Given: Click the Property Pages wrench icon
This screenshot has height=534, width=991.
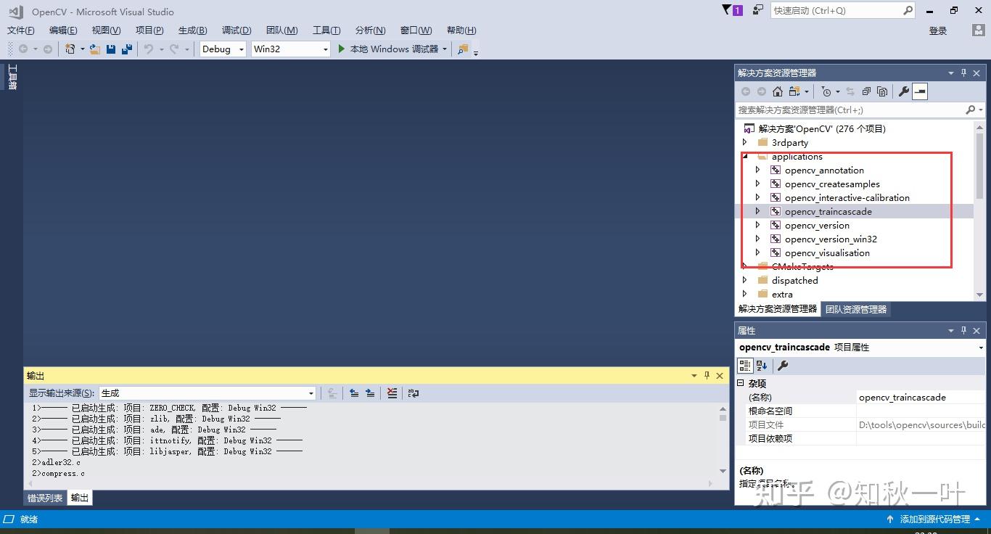Looking at the screenshot, I should tap(783, 366).
